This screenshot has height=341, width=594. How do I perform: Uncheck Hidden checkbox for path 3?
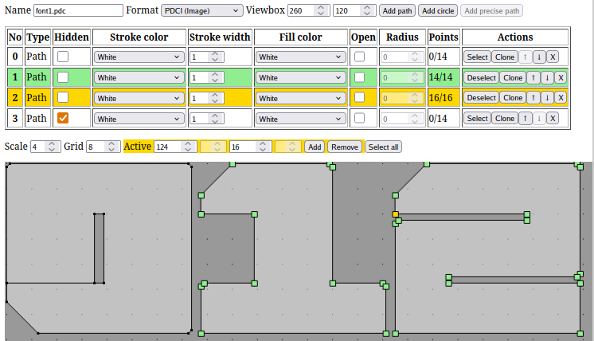(63, 118)
